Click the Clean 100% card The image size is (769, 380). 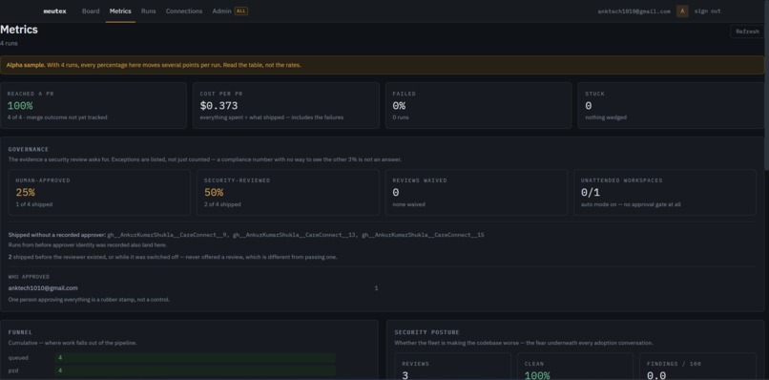575,367
